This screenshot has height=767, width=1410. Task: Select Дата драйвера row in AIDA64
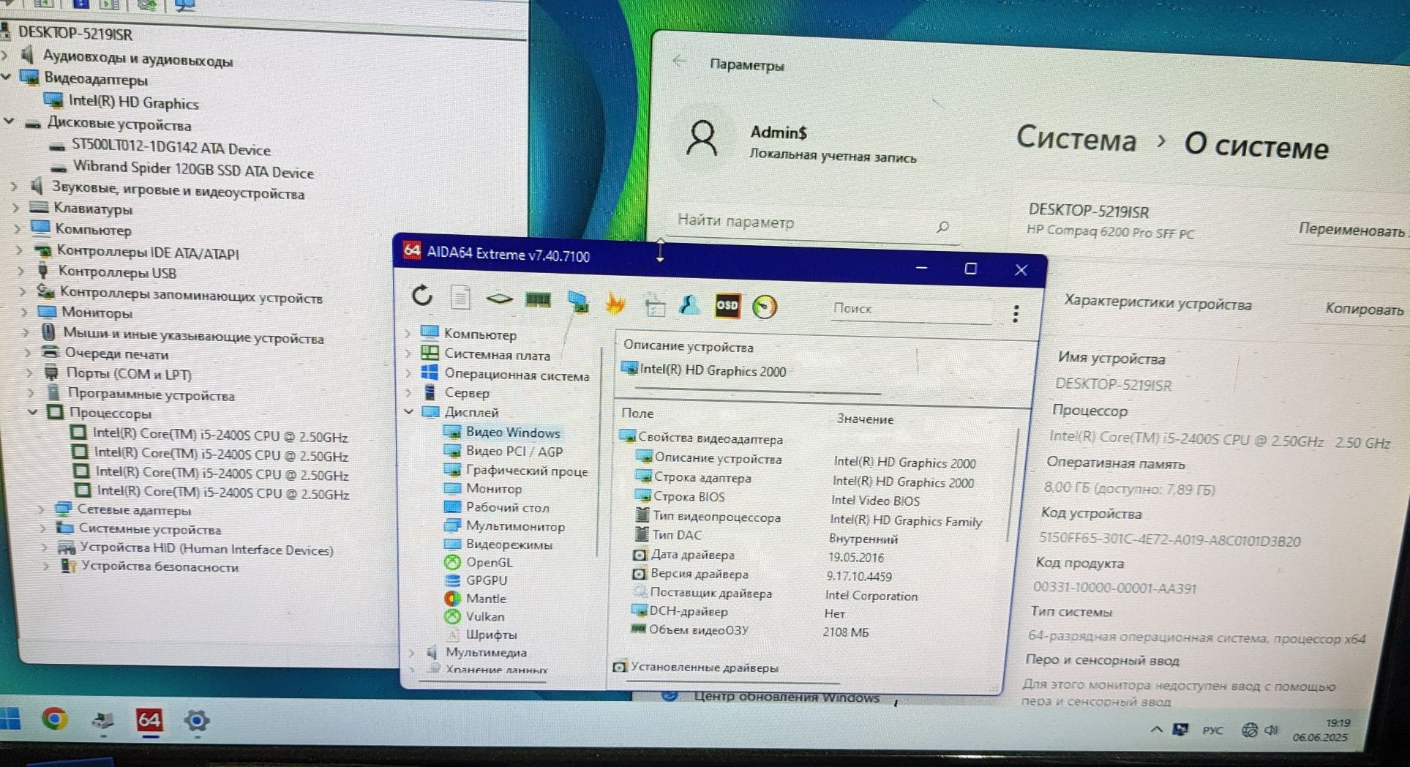(x=692, y=555)
